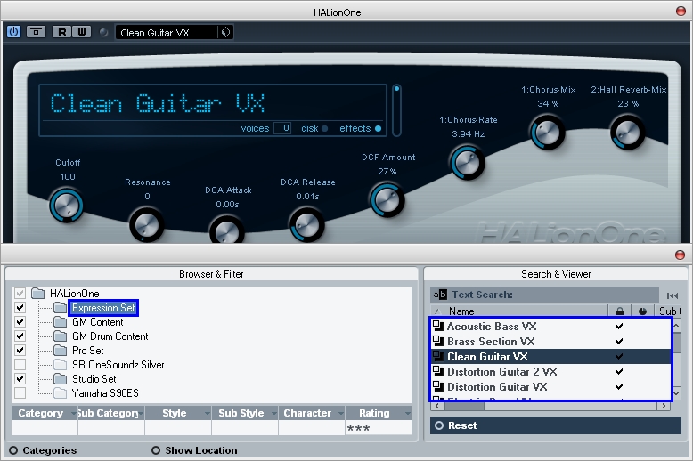Select the Brass Section VX preset
Screen dimensions: 693x461
coord(550,342)
